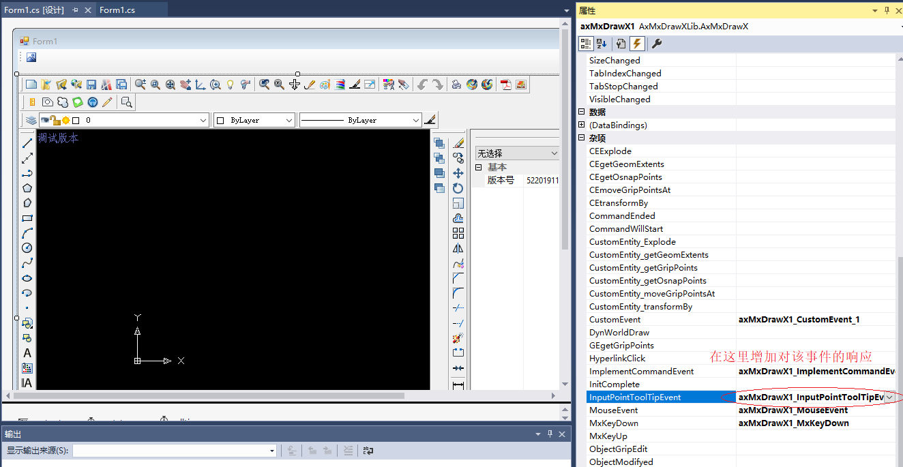Toggle the Categorized view button
The image size is (903, 467).
(586, 44)
